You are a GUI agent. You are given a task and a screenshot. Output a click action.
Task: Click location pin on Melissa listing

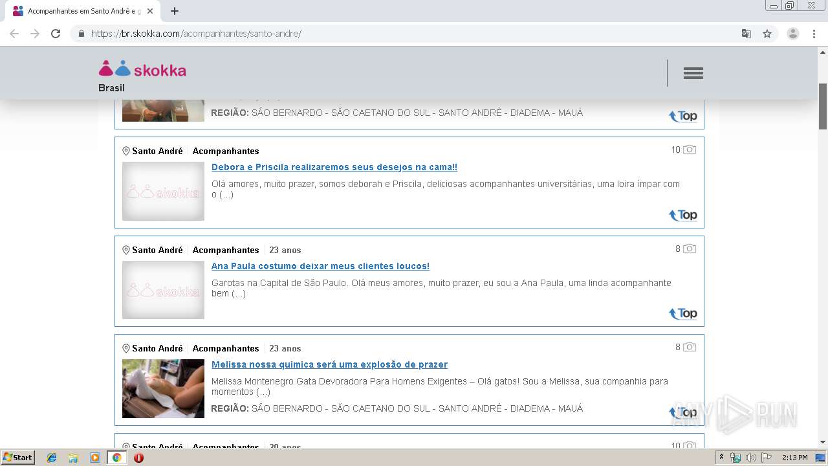126,348
